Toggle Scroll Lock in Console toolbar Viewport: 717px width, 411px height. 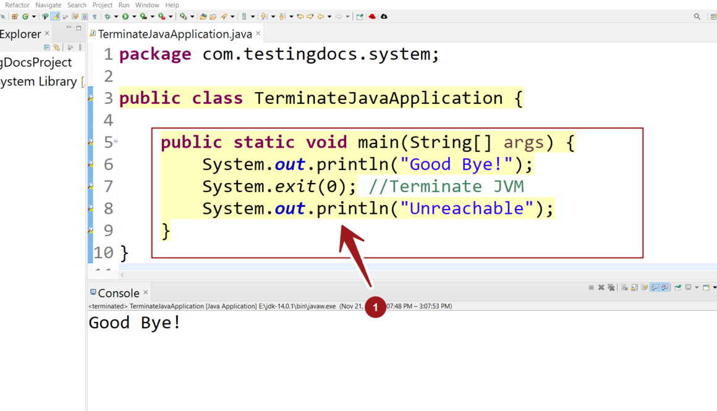tap(635, 287)
